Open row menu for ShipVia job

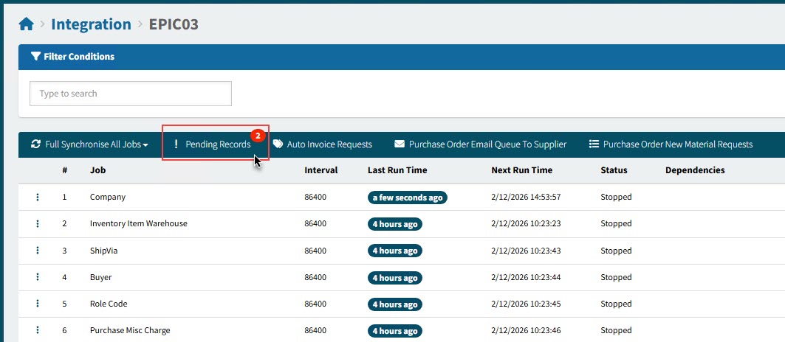pyautogui.click(x=38, y=251)
